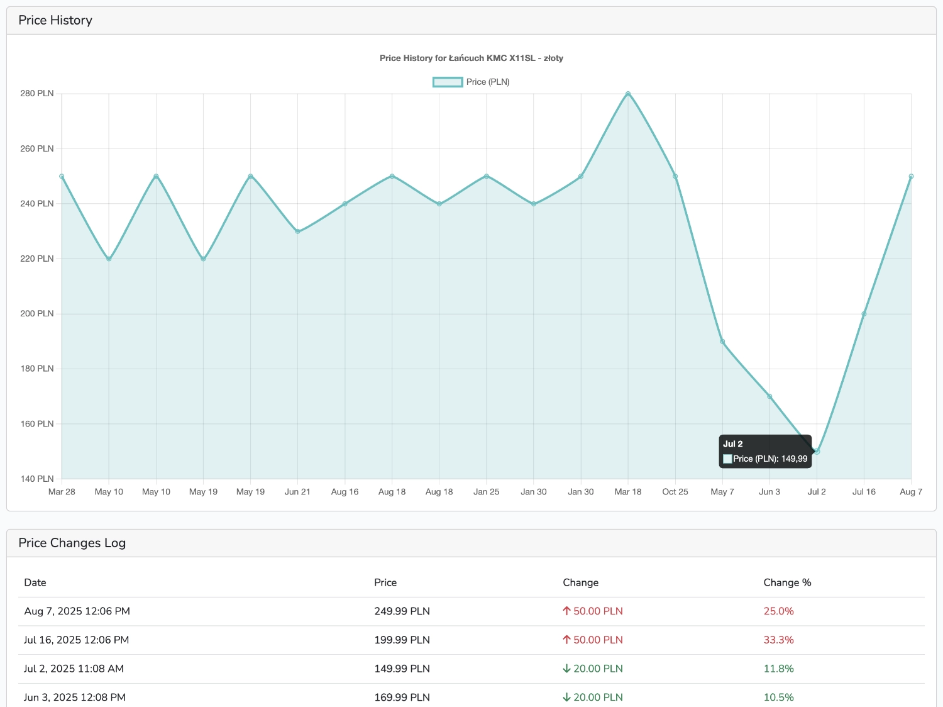Screen dimensions: 943x707
Task: Select the Jun 3 data point at 170 PLN
Action: tap(769, 396)
